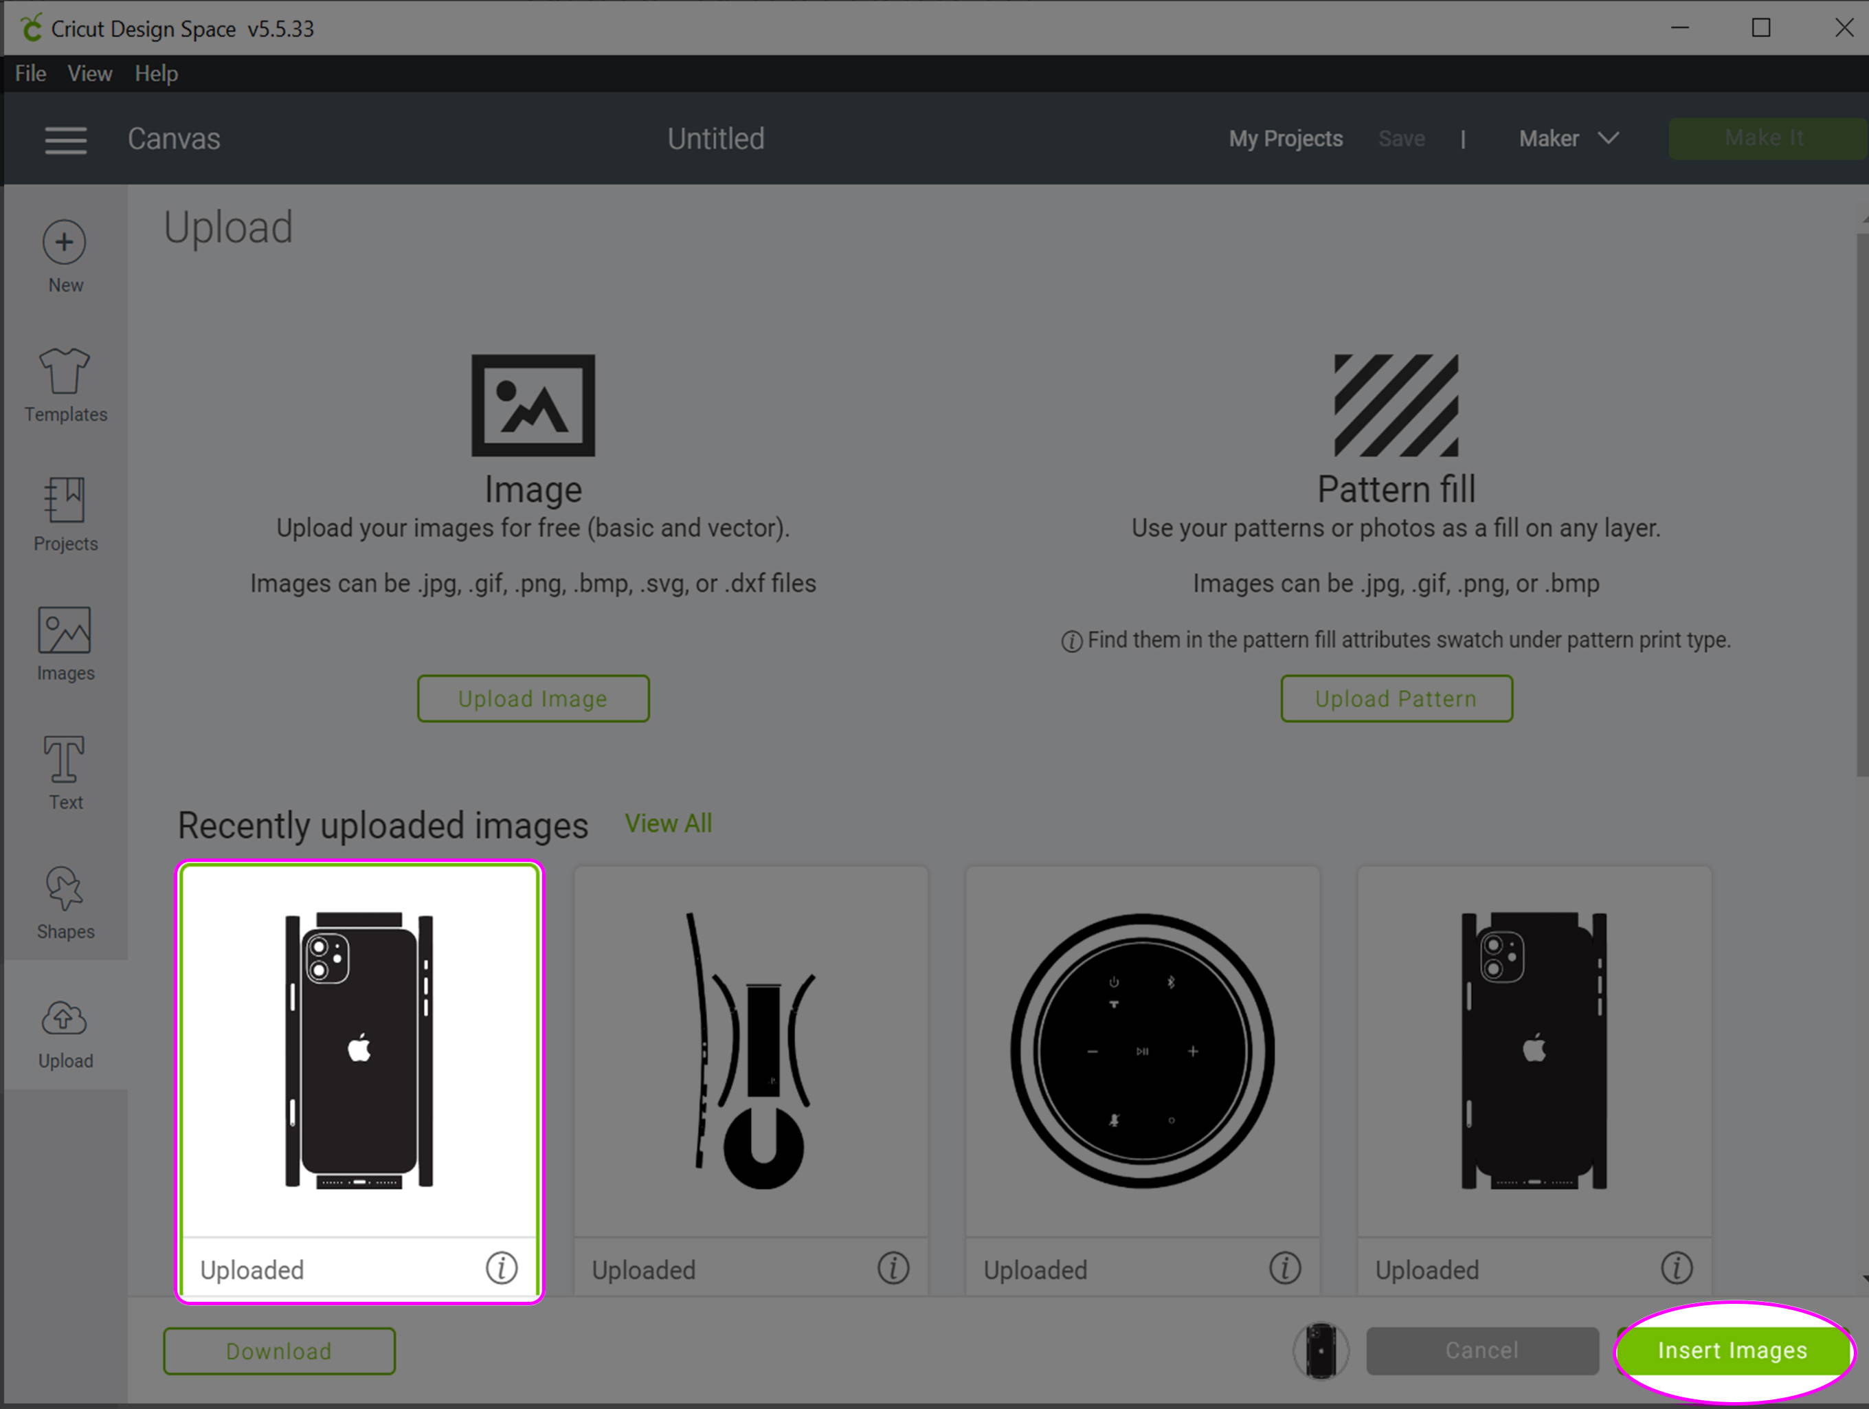Click the Cancel button
1869x1409 pixels.
pyautogui.click(x=1482, y=1350)
